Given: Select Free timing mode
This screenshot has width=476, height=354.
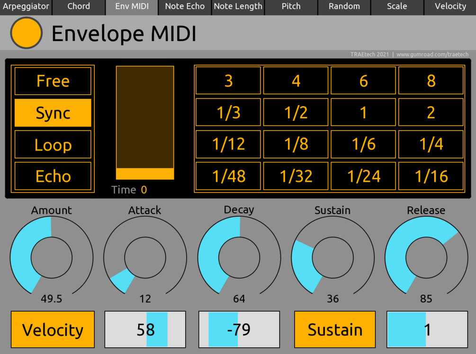Looking at the screenshot, I should (53, 81).
